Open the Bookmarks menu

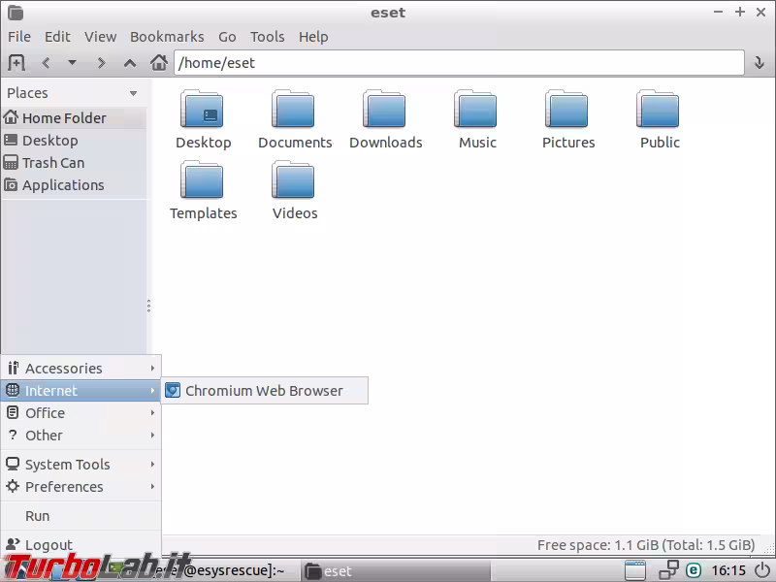(x=167, y=37)
